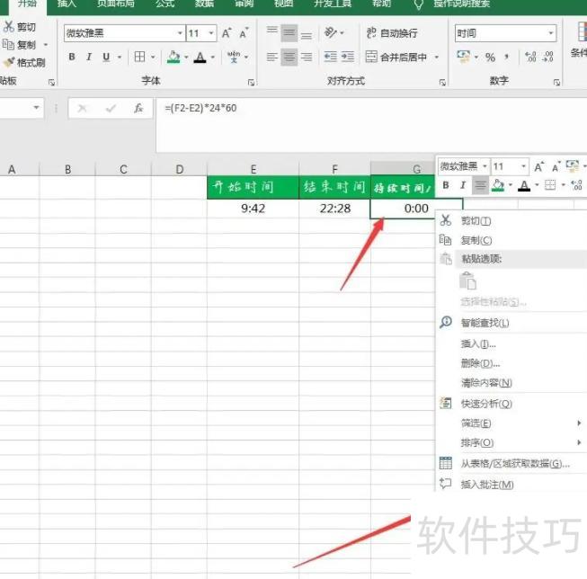Toggle Italic in the ribbon font group
Image resolution: width=587 pixels, height=579 pixels.
[89, 57]
